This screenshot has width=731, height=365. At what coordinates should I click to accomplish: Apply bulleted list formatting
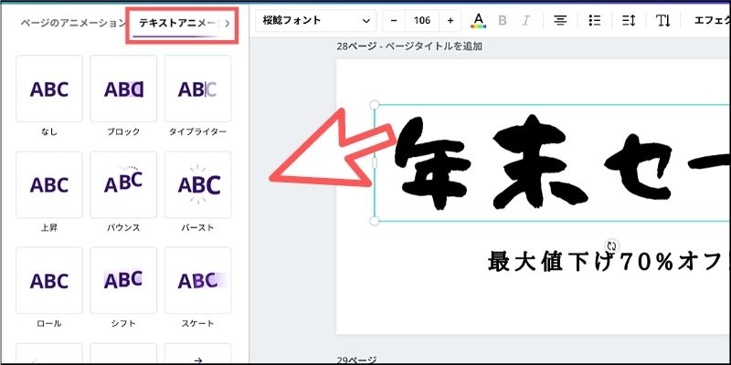[x=595, y=20]
